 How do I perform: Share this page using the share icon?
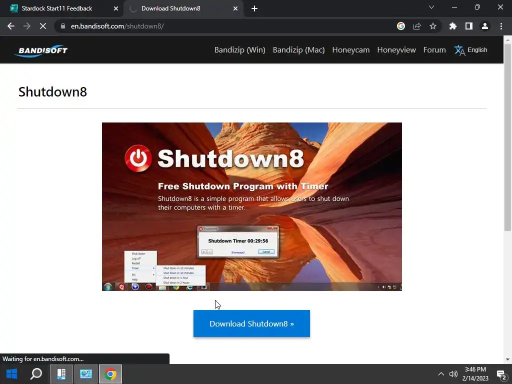pyautogui.click(x=417, y=26)
